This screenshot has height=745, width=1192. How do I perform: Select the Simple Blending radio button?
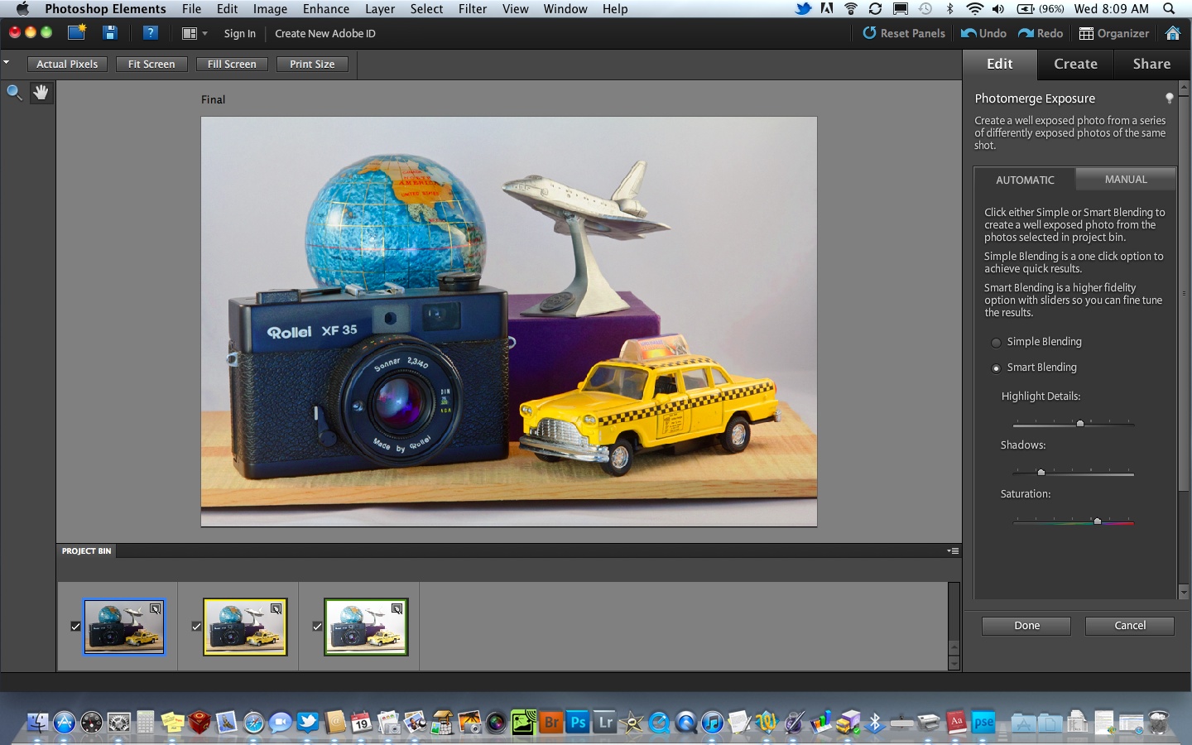click(x=996, y=343)
